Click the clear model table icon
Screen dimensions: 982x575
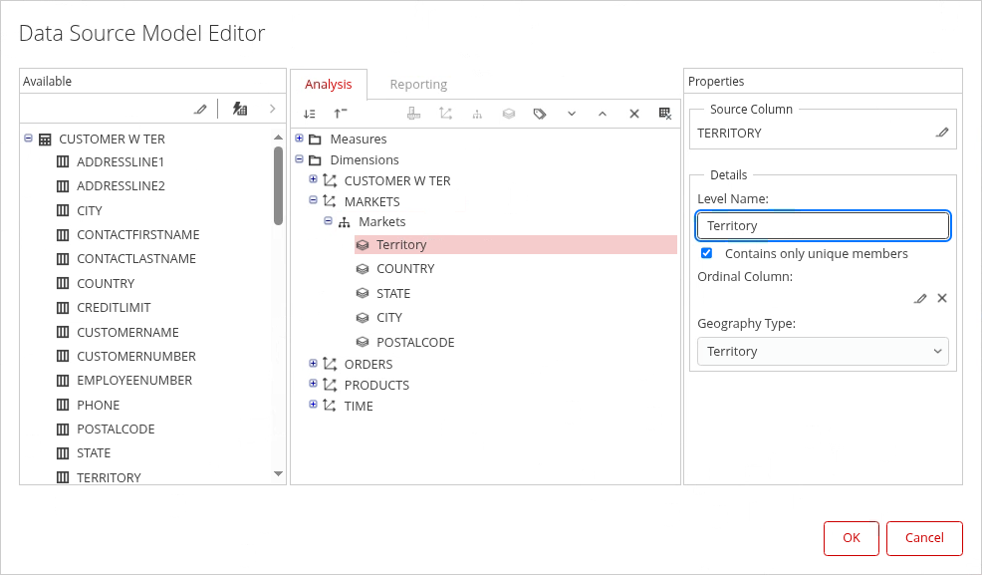[665, 114]
